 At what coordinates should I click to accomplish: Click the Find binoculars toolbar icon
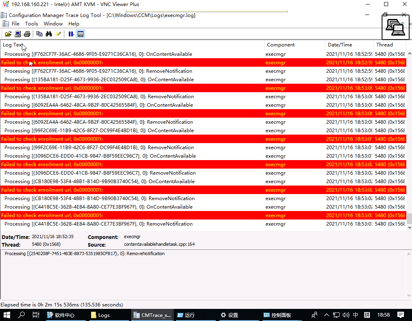pyautogui.click(x=49, y=34)
